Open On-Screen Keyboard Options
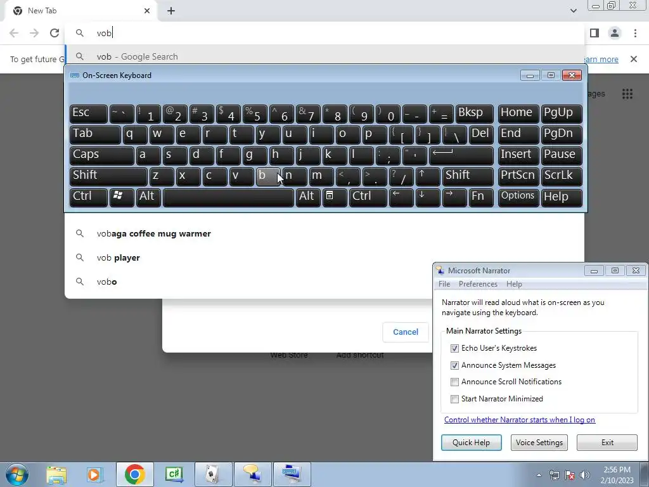 coord(518,197)
